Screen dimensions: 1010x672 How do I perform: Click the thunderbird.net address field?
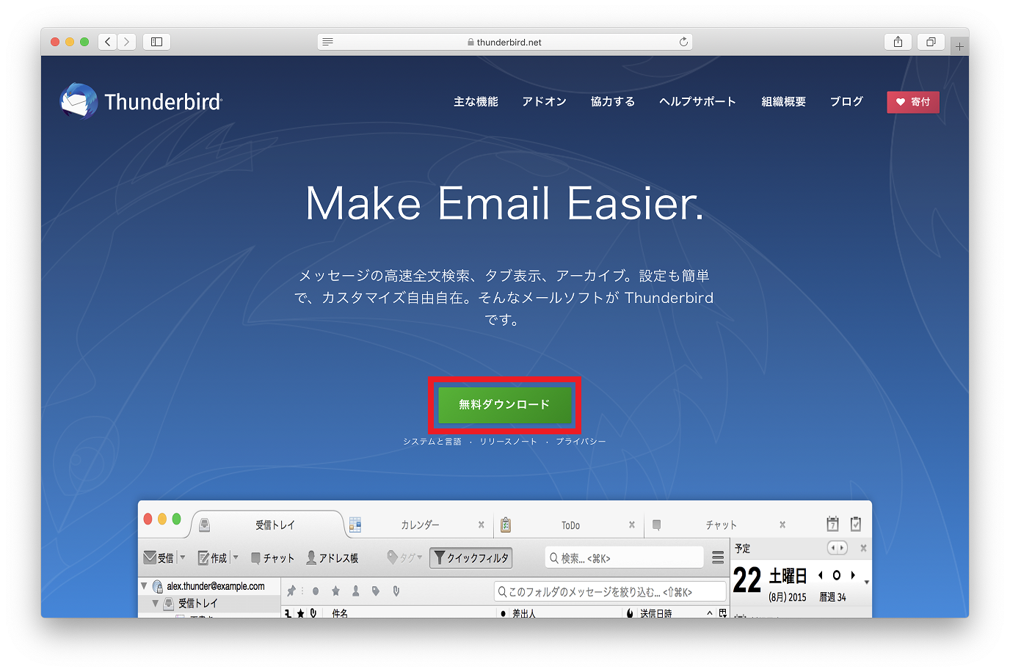click(505, 42)
